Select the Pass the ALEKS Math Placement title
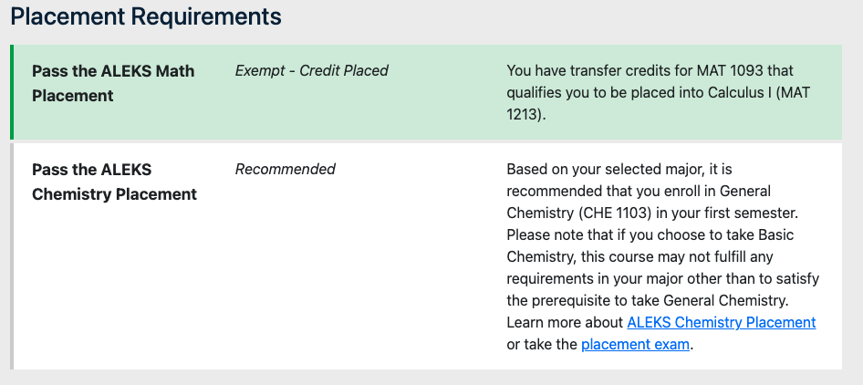Screen dimensions: 863x385 point(113,83)
